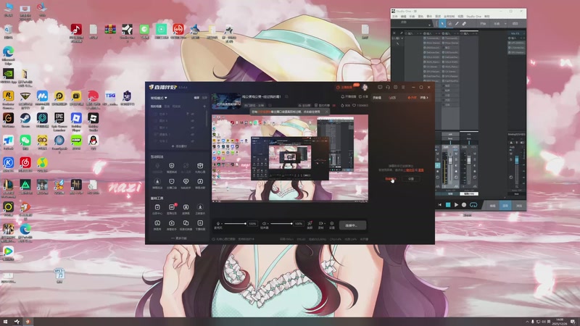Screen dimensions: 580x326
Task: Click the streamer avatar in title bar
Action: click(x=365, y=88)
